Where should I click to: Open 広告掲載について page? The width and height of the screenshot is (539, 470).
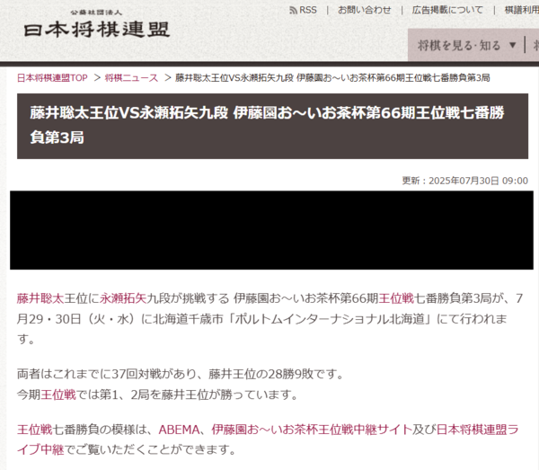tap(447, 10)
